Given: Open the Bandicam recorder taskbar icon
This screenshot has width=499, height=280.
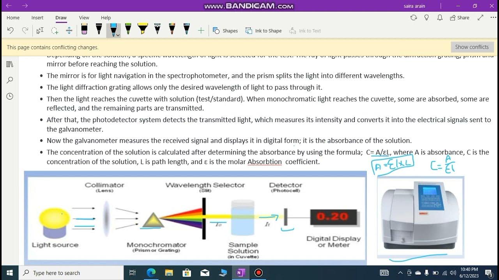Looking at the screenshot, I should coord(258,273).
